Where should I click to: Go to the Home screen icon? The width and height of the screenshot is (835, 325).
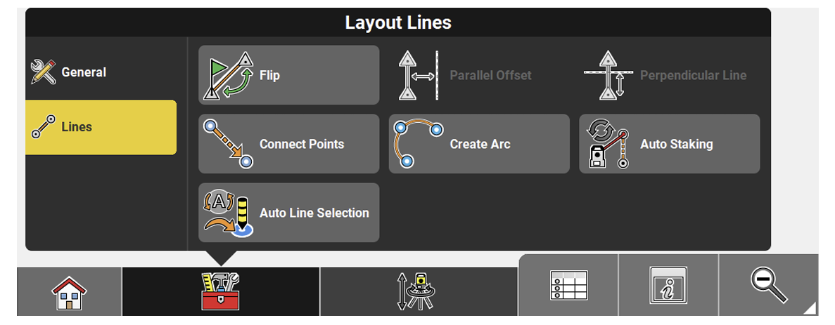pos(70,293)
